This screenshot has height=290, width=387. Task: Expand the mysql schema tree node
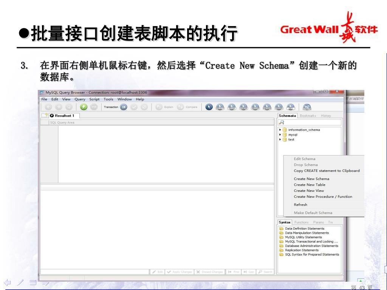pyautogui.click(x=280, y=135)
